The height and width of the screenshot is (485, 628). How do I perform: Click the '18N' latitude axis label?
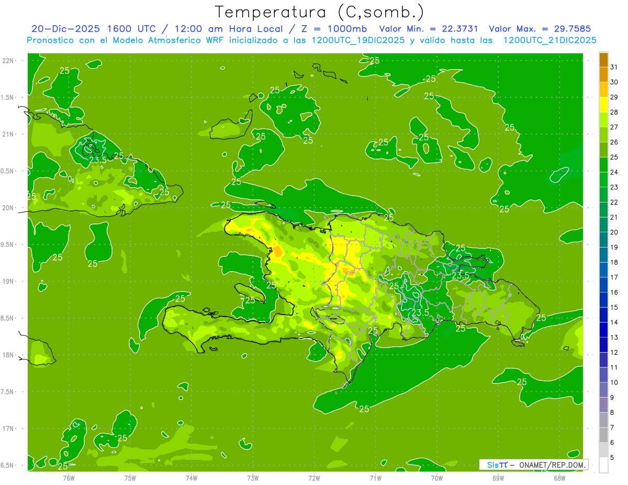(8, 355)
